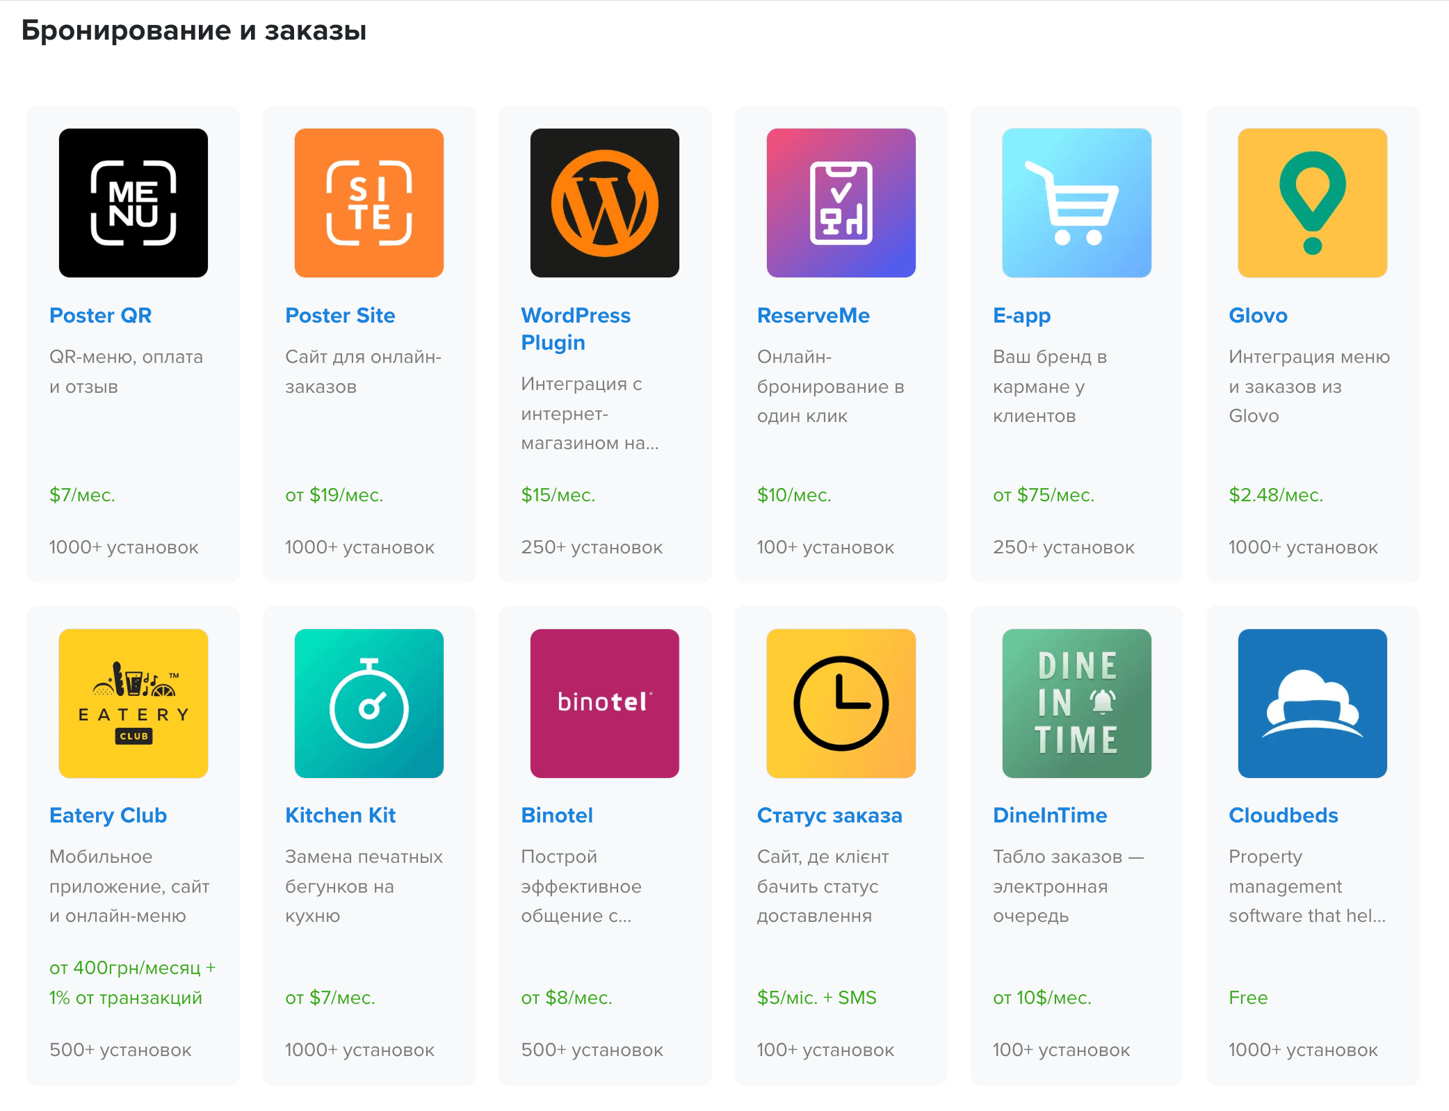Select the Free price on Cloudbeds

(x=1248, y=998)
